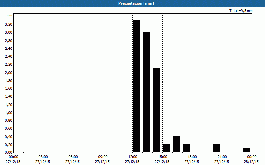Click the 09:00 time axis label
Screen dimensions: 265x165
[x=103, y=157]
